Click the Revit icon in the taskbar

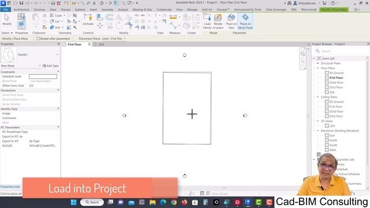[248, 202]
